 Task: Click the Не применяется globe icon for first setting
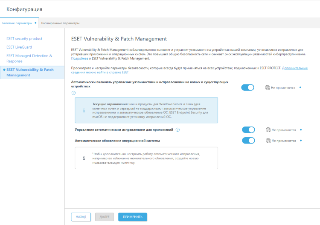[x=268, y=88]
